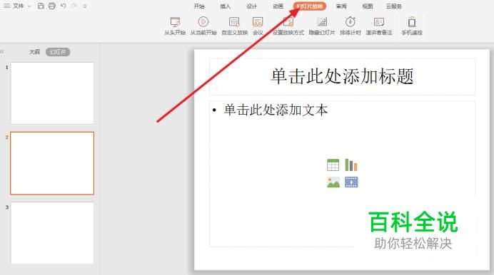Open the 云服务 tab
The image size is (494, 275).
click(x=394, y=6)
